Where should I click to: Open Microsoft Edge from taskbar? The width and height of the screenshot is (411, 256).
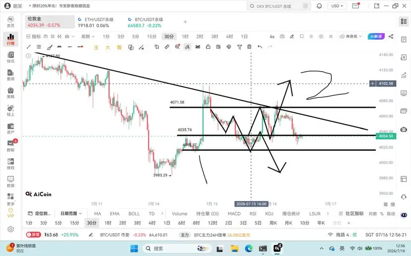click(249, 248)
